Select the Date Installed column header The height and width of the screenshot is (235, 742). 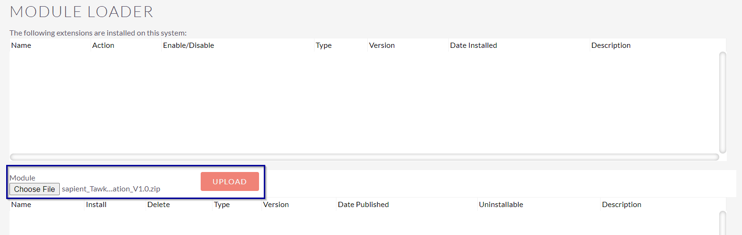473,45
